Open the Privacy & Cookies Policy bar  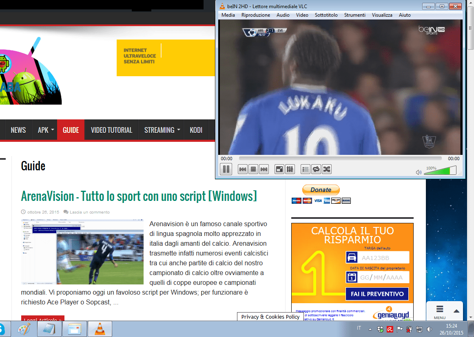[x=270, y=317]
